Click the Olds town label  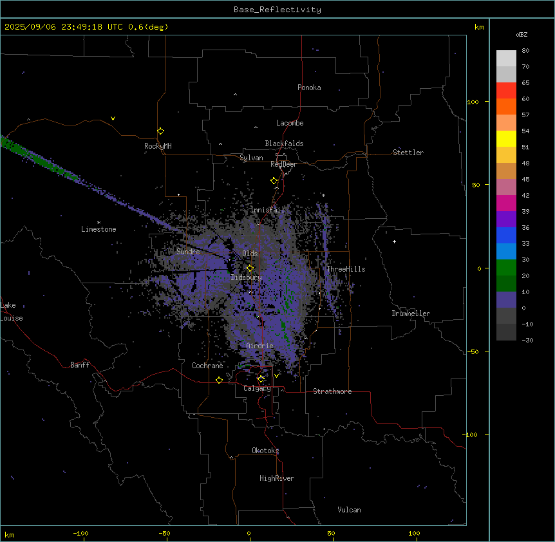click(x=250, y=254)
